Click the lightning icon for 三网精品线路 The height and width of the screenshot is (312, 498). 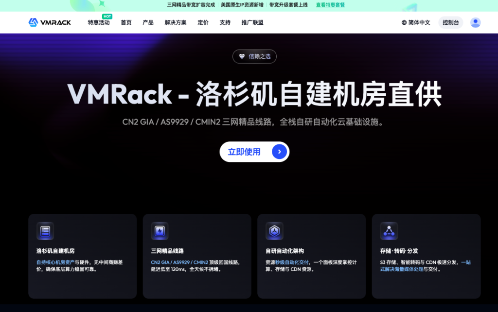point(160,231)
